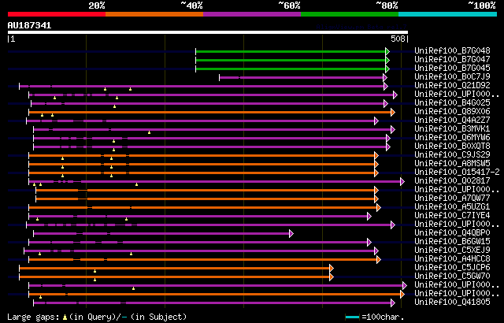
Task: Open hit UniRef100_B7G045
Action: pyautogui.click(x=452, y=68)
